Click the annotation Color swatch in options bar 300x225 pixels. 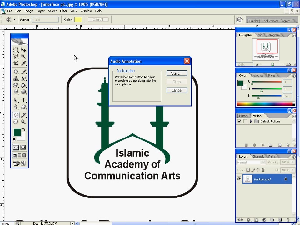[78, 20]
